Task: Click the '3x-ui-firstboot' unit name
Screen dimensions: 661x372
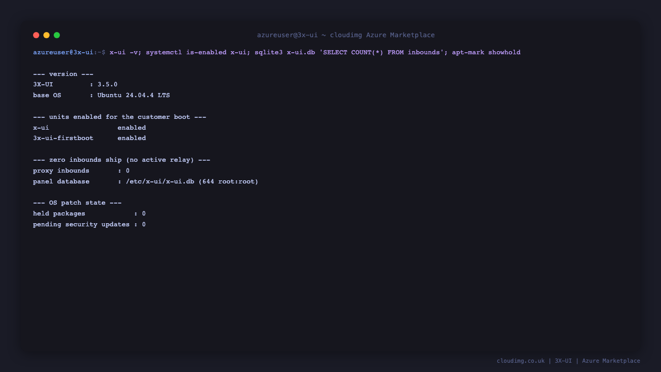Action: pyautogui.click(x=63, y=138)
